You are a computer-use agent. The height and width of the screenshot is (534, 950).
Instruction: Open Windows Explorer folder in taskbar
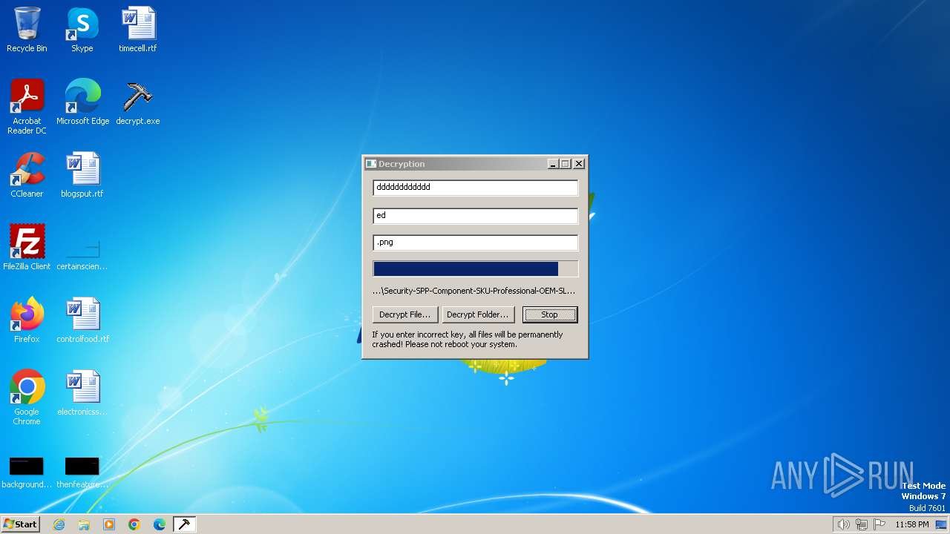84,524
